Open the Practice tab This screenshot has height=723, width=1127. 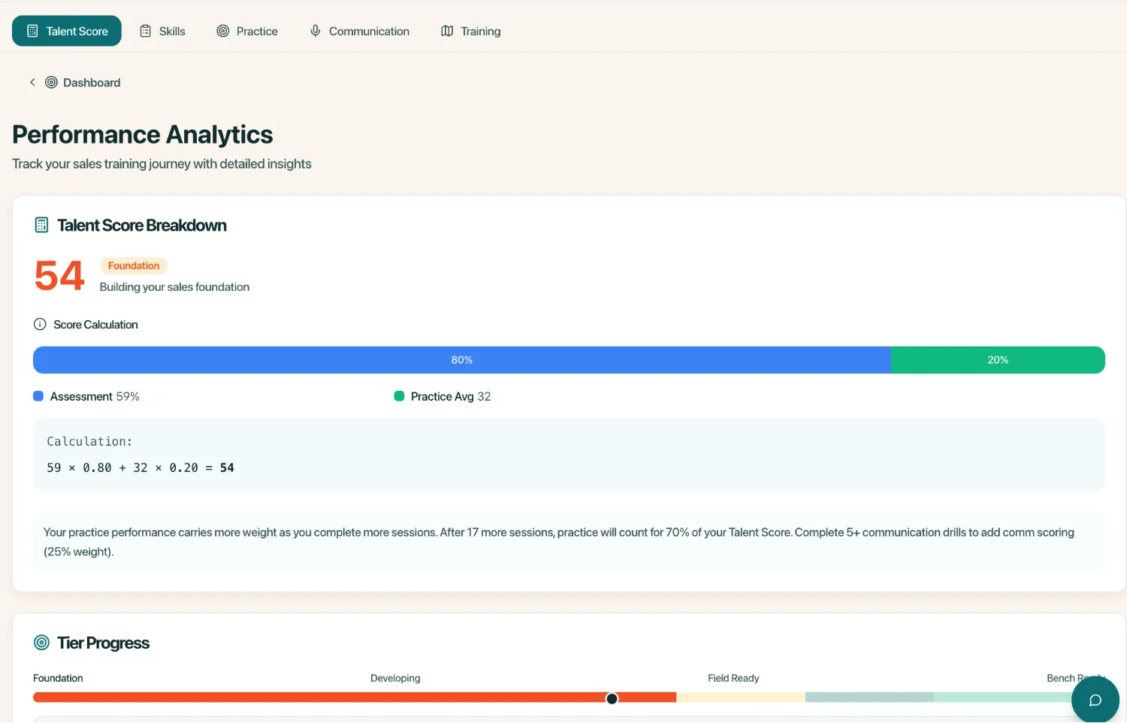[x=247, y=31]
